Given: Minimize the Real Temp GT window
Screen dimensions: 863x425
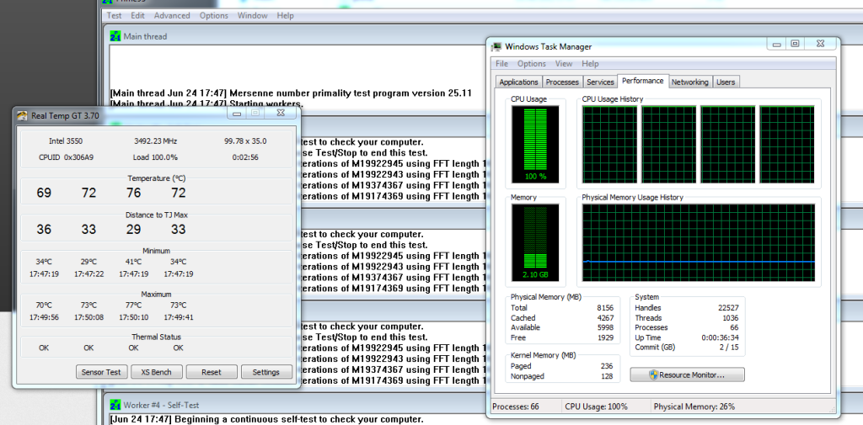Looking at the screenshot, I should (x=236, y=114).
